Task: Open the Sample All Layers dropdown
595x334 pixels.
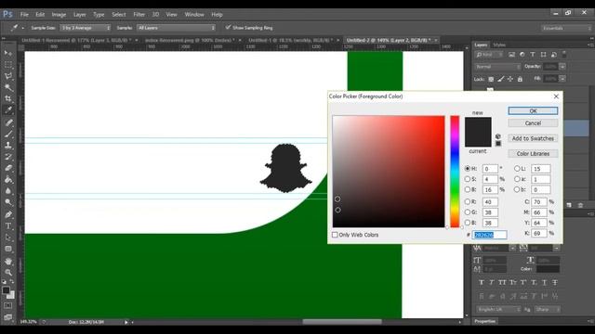Action: click(176, 28)
